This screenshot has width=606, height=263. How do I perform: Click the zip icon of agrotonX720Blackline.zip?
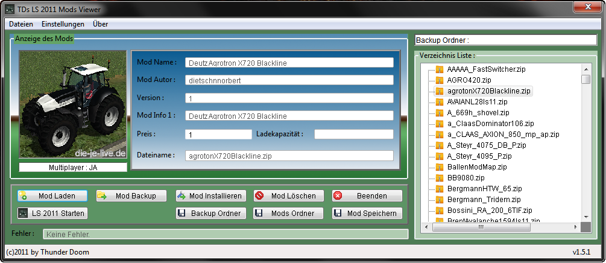click(440, 91)
